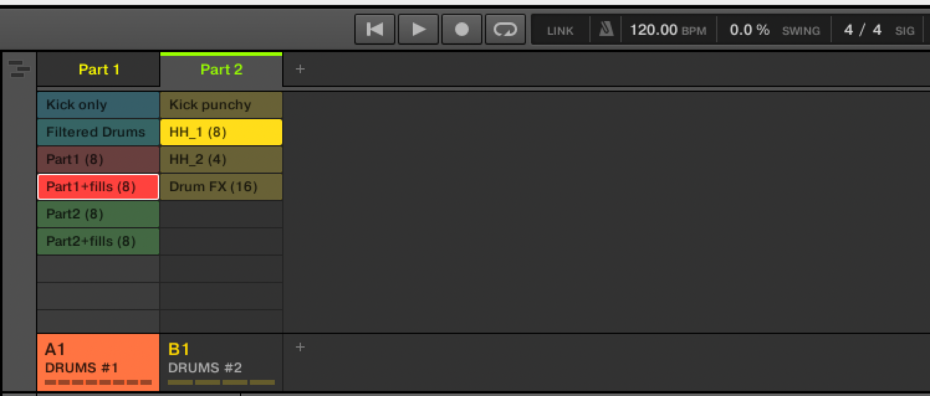
Task: Select the Filtered Drums pattern
Action: pos(98,132)
